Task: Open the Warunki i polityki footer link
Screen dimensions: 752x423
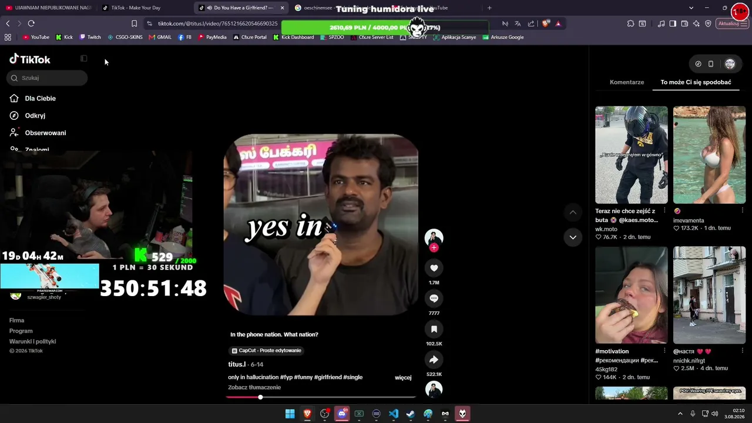Action: pyautogui.click(x=32, y=342)
